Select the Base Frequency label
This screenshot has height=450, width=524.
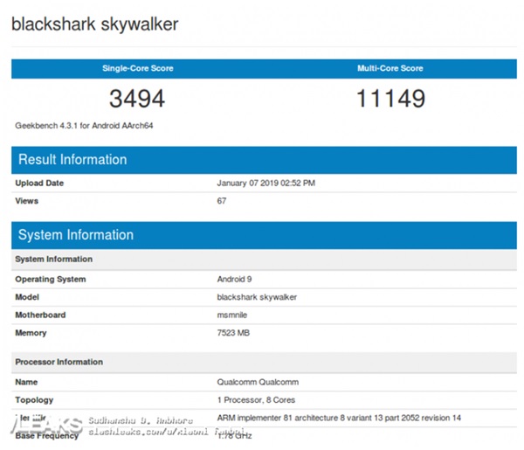tap(47, 436)
